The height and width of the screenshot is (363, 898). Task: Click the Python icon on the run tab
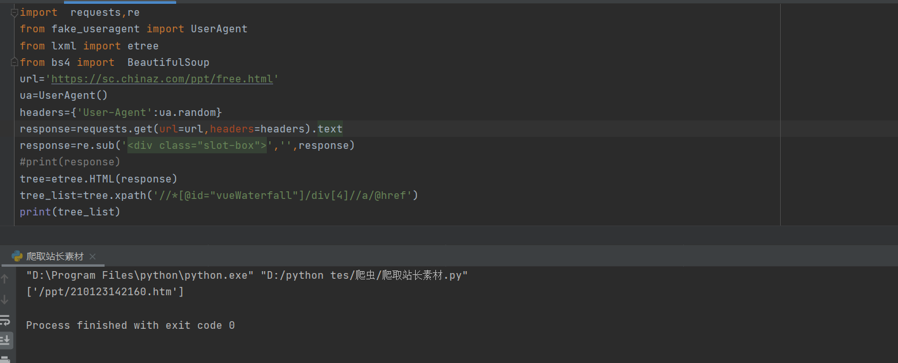coord(18,257)
